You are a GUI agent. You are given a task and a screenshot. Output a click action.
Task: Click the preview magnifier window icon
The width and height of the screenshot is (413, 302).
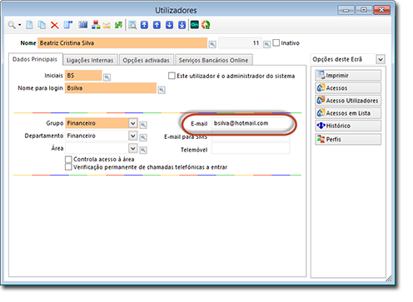(132, 25)
